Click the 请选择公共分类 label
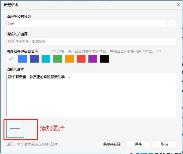The width and height of the screenshot is (183, 154). 19,16
